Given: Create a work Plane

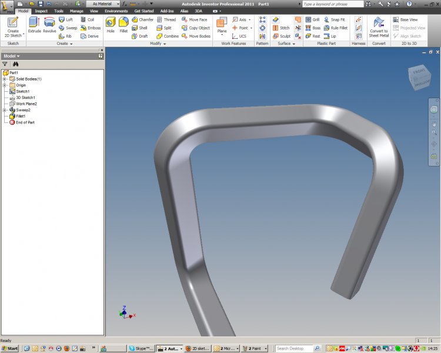Looking at the screenshot, I should [222, 26].
